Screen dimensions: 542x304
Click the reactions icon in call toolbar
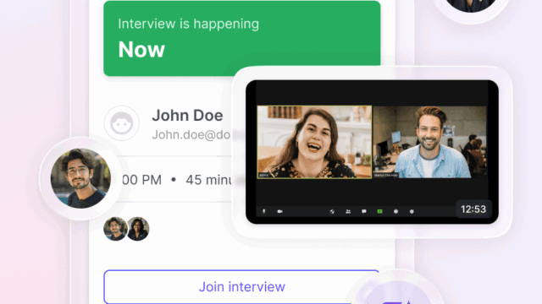(x=412, y=211)
